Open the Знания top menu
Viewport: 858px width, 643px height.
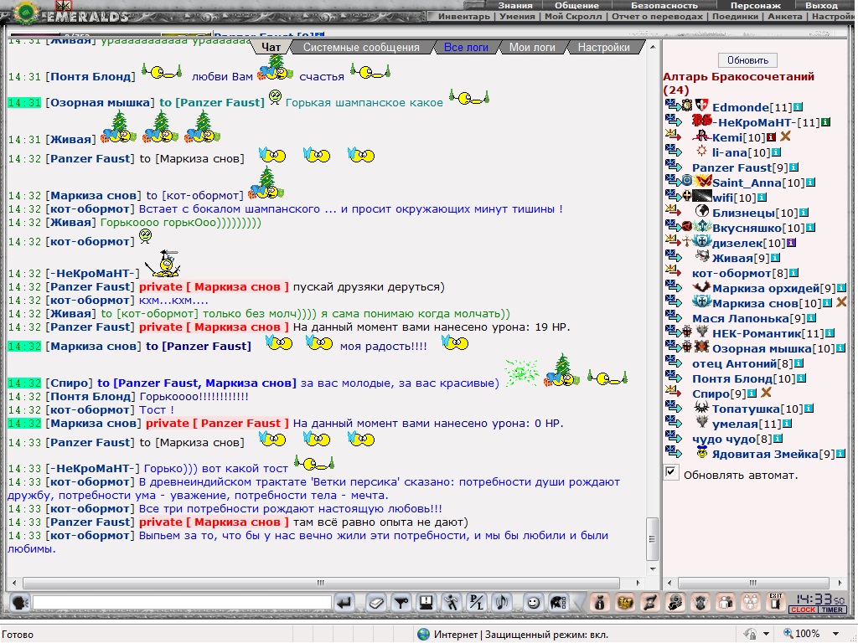click(x=515, y=6)
